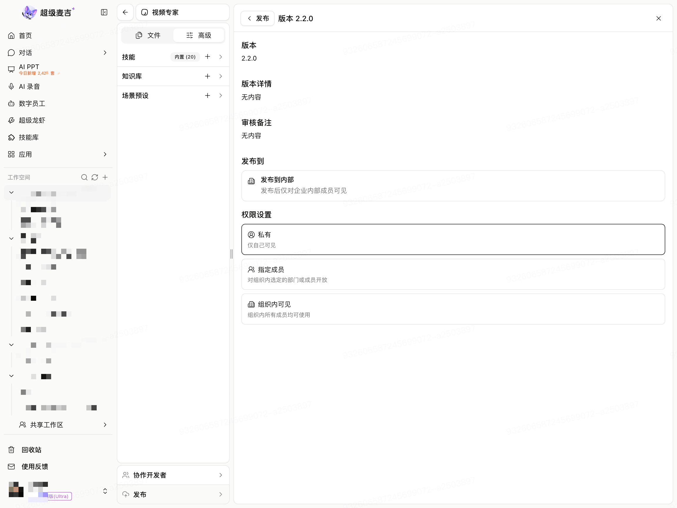Open the 首页 home page
The width and height of the screenshot is (677, 508).
coord(58,36)
